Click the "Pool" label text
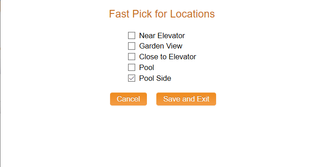 click(x=146, y=67)
